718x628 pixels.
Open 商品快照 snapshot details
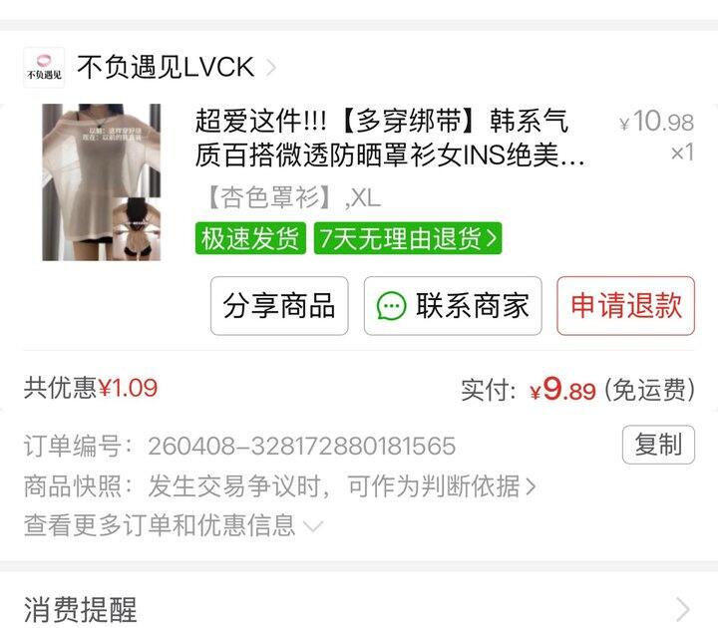pos(280,486)
